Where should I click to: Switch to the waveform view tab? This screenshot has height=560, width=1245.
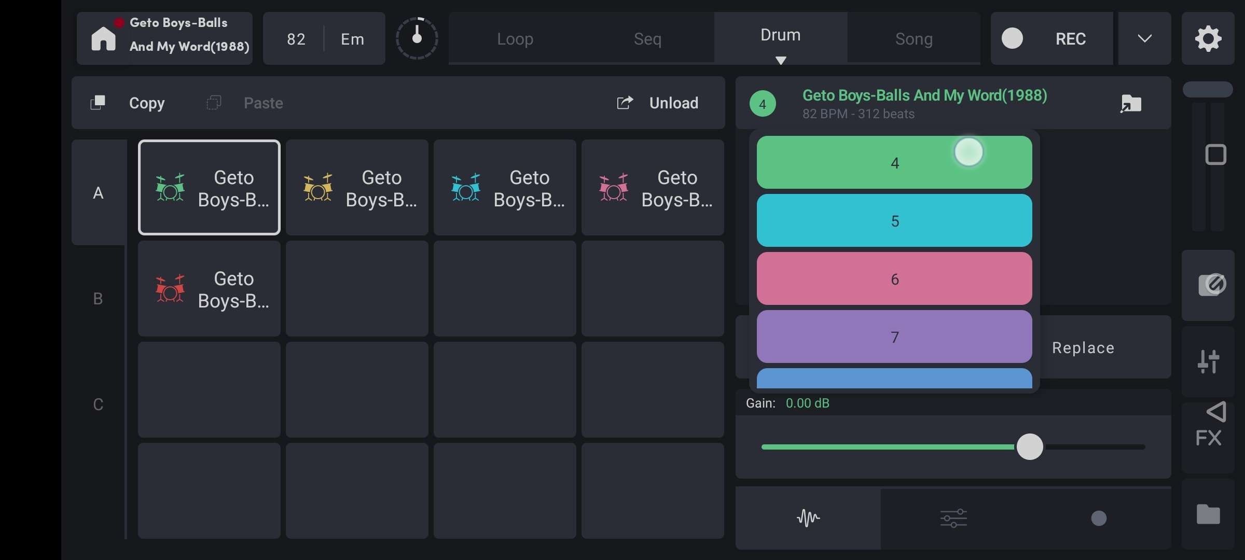[x=808, y=518]
